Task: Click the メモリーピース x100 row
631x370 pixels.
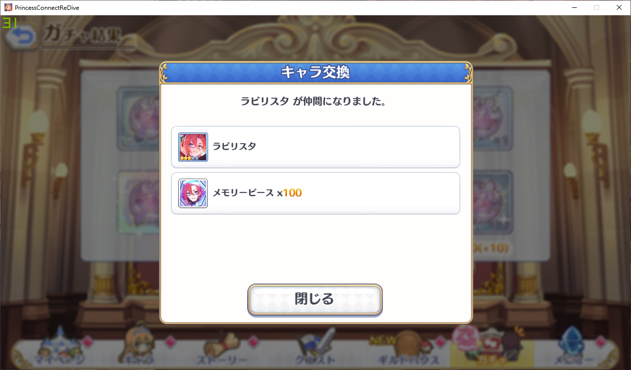Action: click(315, 193)
